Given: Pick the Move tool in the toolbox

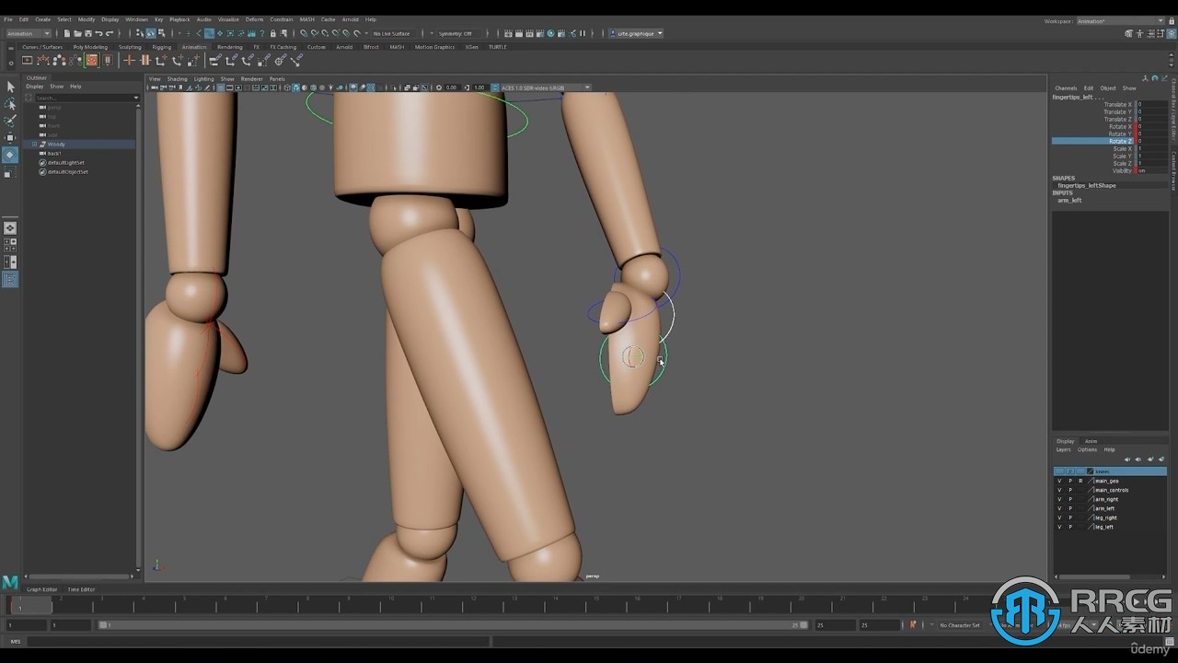Looking at the screenshot, I should (10, 138).
